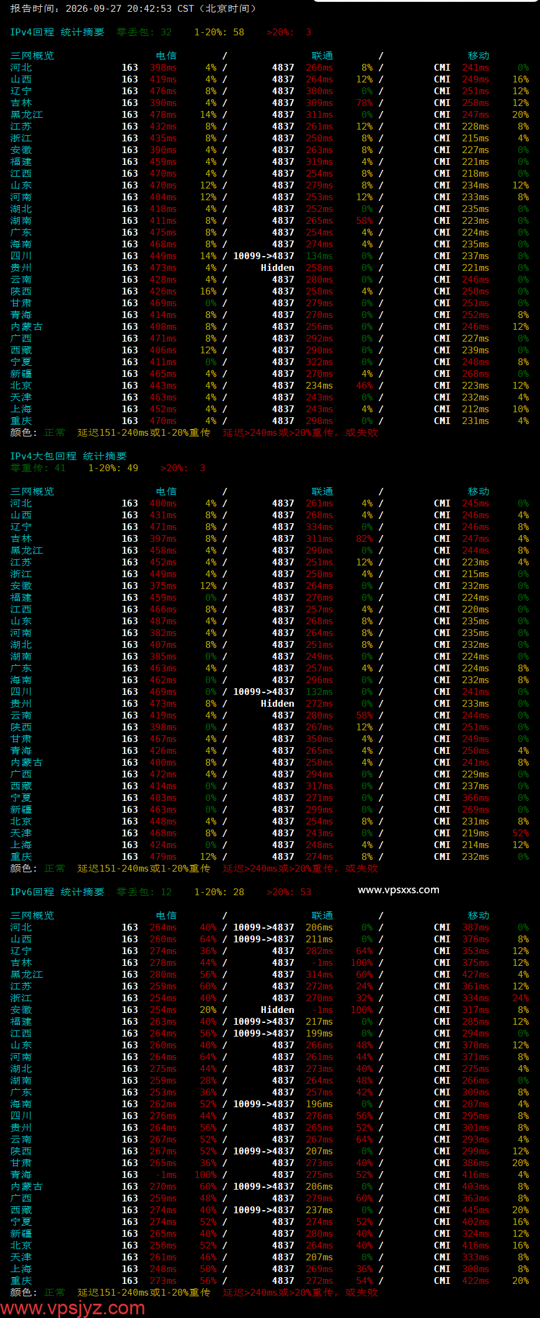Click '零丢包: 32' in IPv4回程 summary

click(144, 32)
